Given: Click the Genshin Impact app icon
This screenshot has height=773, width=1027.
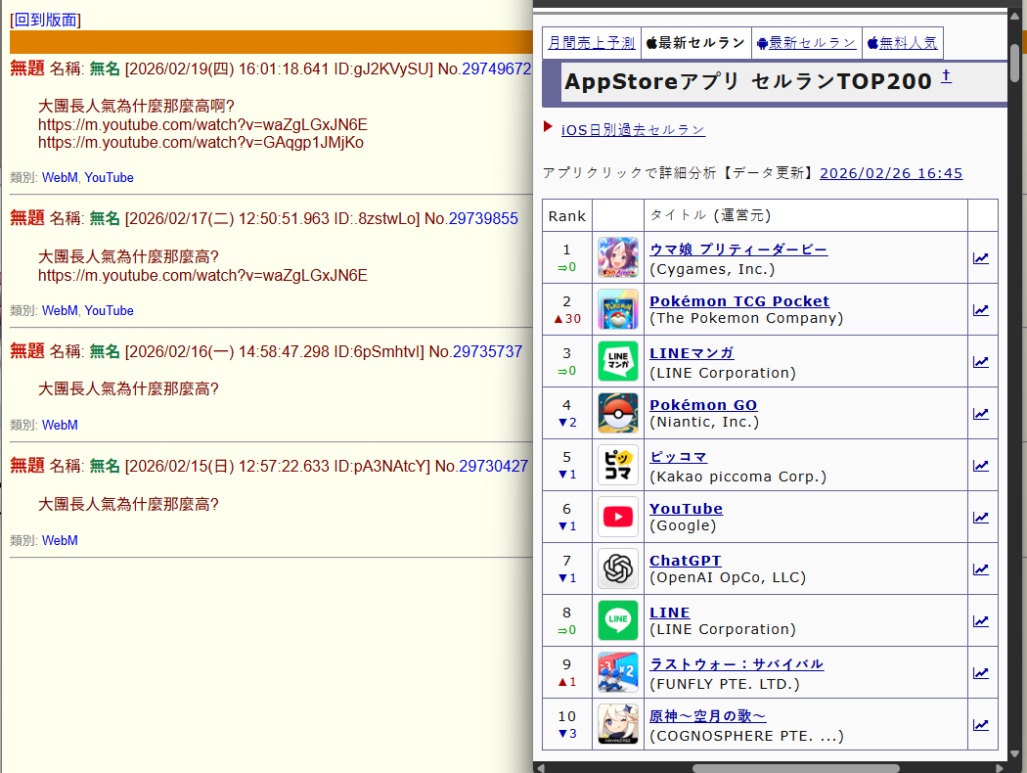Looking at the screenshot, I should [617, 724].
